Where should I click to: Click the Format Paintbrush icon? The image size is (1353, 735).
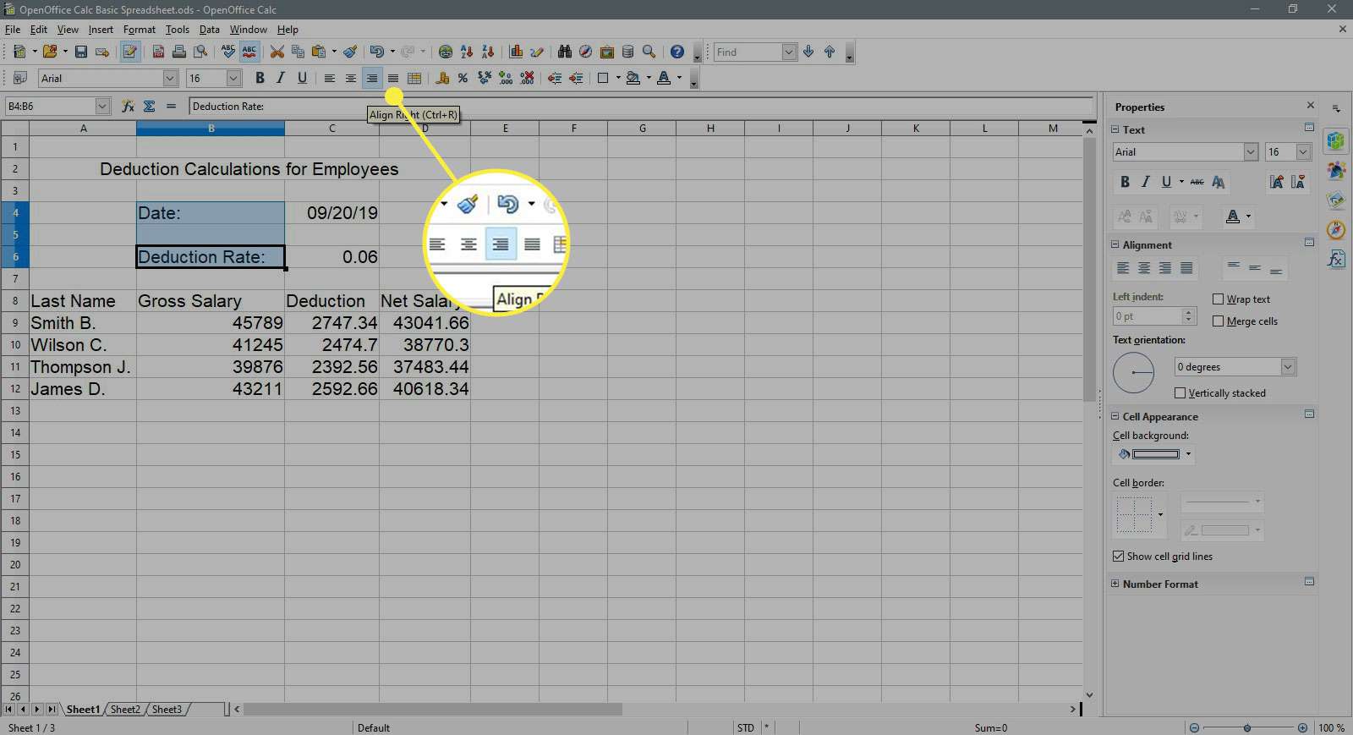click(350, 52)
